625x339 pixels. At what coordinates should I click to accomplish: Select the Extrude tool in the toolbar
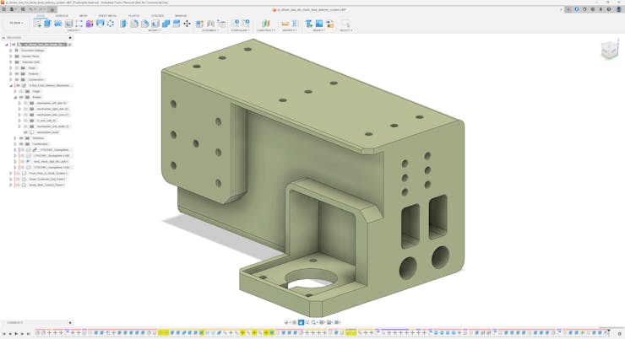pos(48,24)
